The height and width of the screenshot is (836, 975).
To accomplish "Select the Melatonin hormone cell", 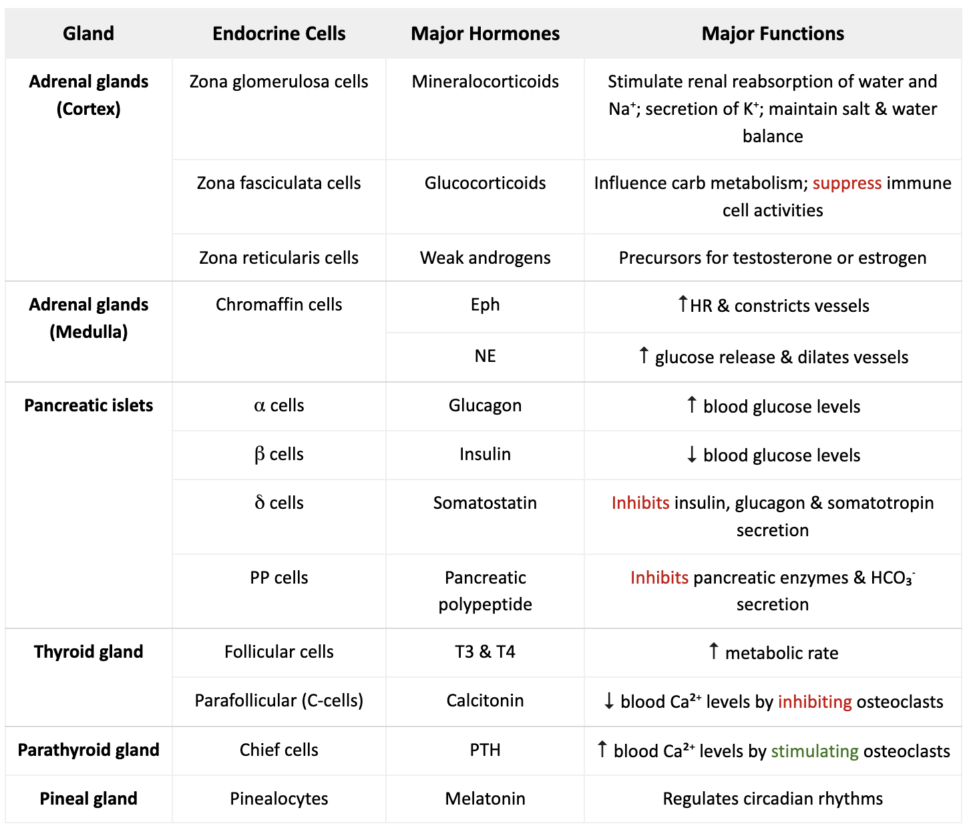I will coord(485,799).
